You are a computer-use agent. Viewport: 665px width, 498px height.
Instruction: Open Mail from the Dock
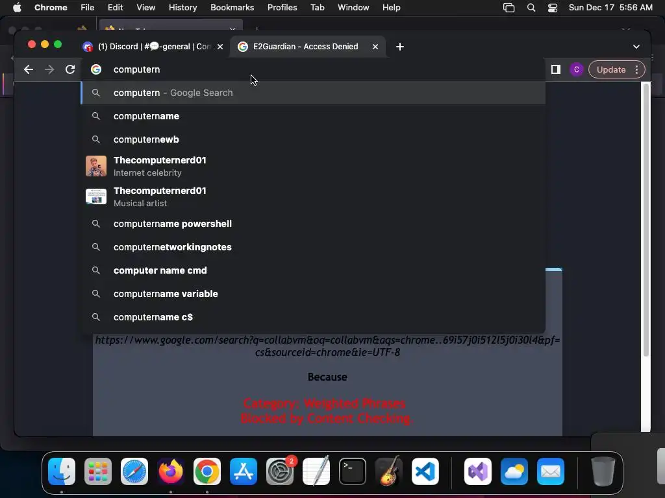point(551,471)
